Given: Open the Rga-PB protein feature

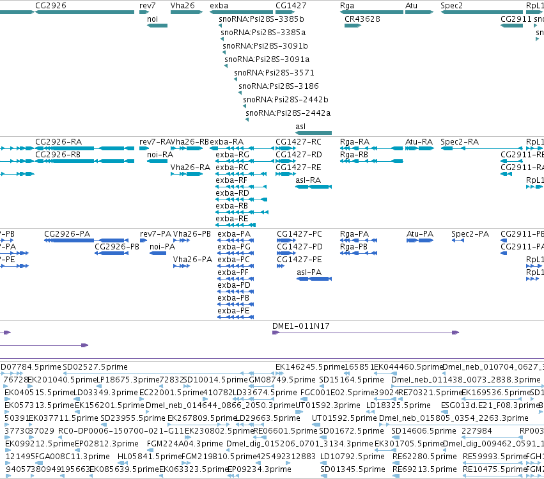Looking at the screenshot, I should (x=359, y=253).
